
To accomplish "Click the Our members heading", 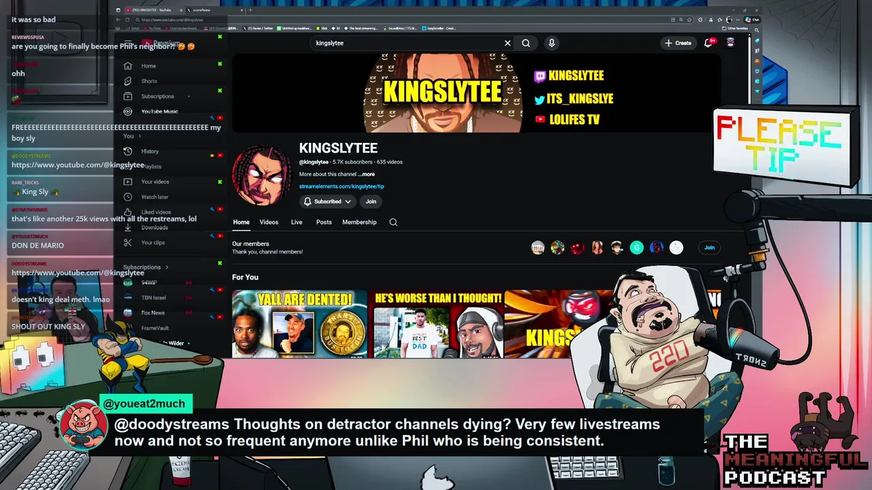I will point(251,244).
